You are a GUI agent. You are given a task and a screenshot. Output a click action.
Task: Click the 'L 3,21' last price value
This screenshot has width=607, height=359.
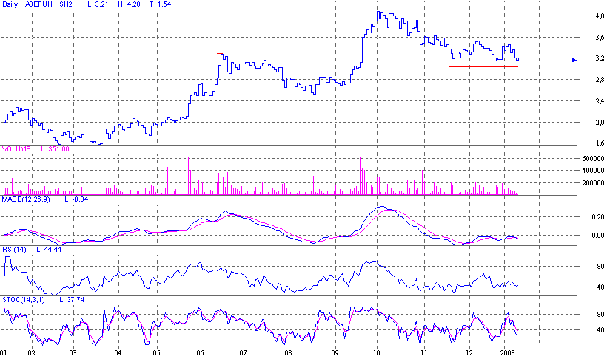click(x=98, y=4)
